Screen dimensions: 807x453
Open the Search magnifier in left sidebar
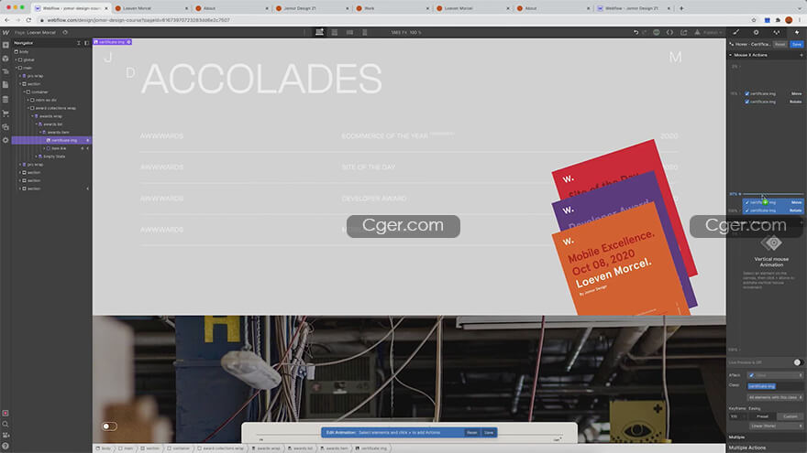(x=6, y=425)
